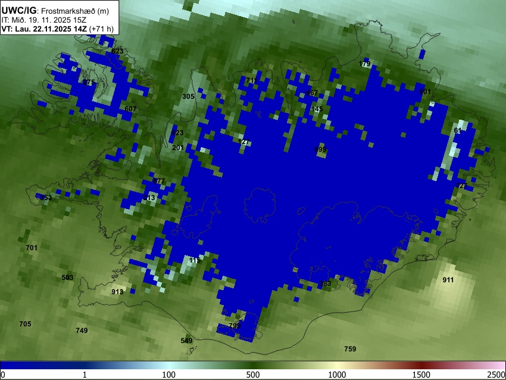Click the 'VT: Lau. 22.11.2025 14Z (+71 h)' line
The height and width of the screenshot is (380, 506).
[x=57, y=29]
